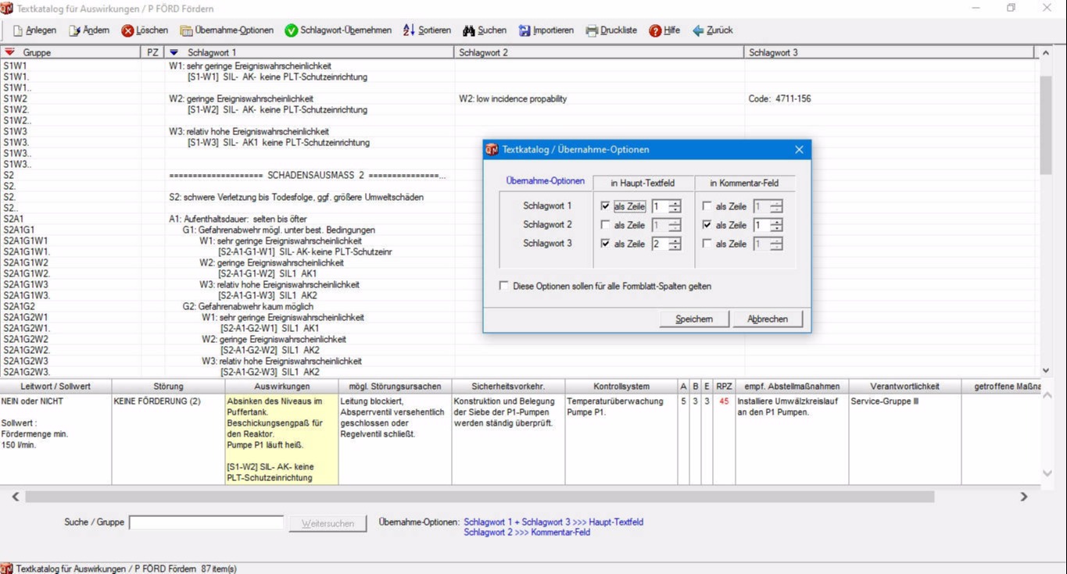Click the Anlegen toolbar button
1067x574 pixels.
[x=34, y=30]
